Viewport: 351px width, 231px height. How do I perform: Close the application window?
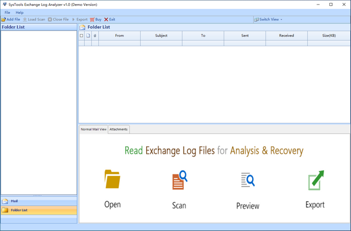click(x=344, y=5)
